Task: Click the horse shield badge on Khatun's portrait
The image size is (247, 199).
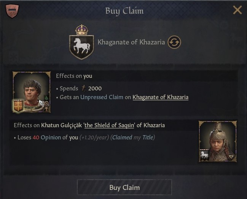Action: tap(204, 155)
